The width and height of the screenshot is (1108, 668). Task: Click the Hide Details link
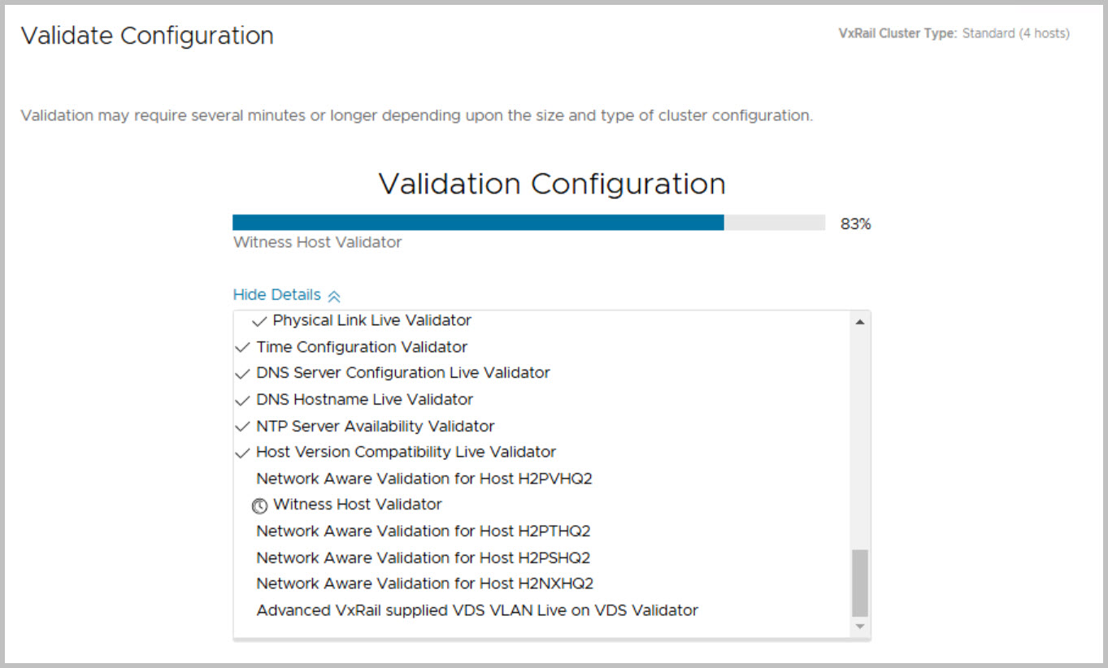(x=276, y=295)
